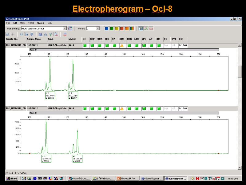
Task: Click the Ocl-8 marker bar in bottom plot
Action: [x=124, y=113]
